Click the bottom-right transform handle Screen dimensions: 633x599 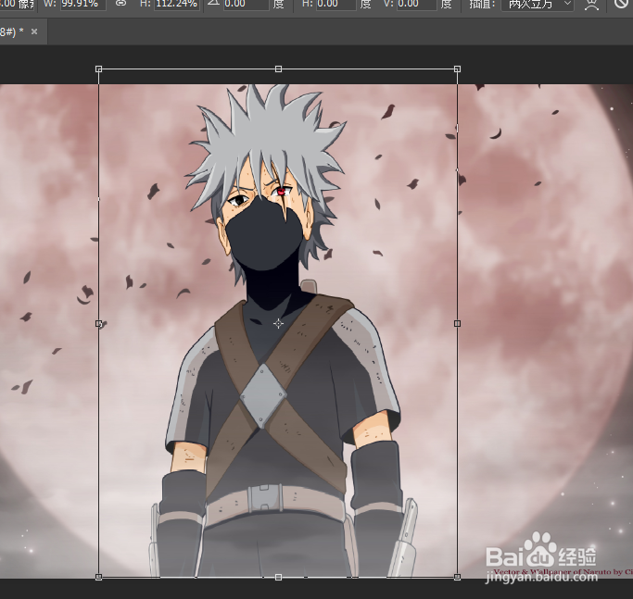457,577
